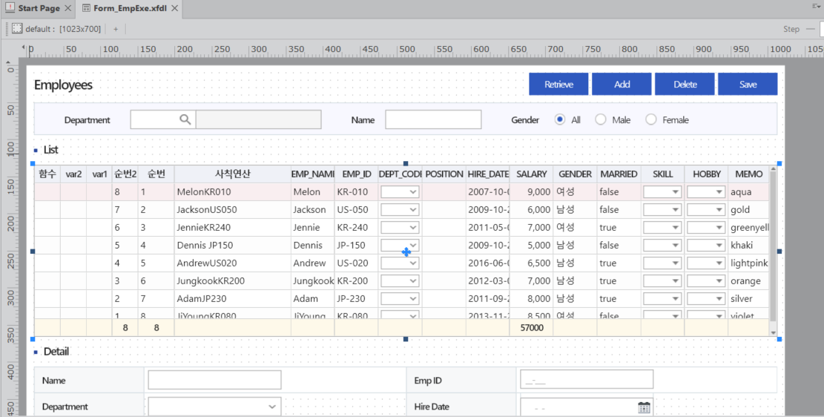Click the Step label in toolbar

point(791,29)
